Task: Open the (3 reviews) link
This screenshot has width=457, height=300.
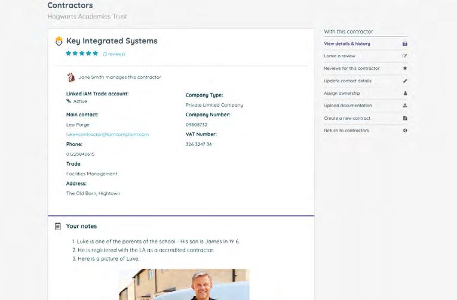Action: point(114,54)
